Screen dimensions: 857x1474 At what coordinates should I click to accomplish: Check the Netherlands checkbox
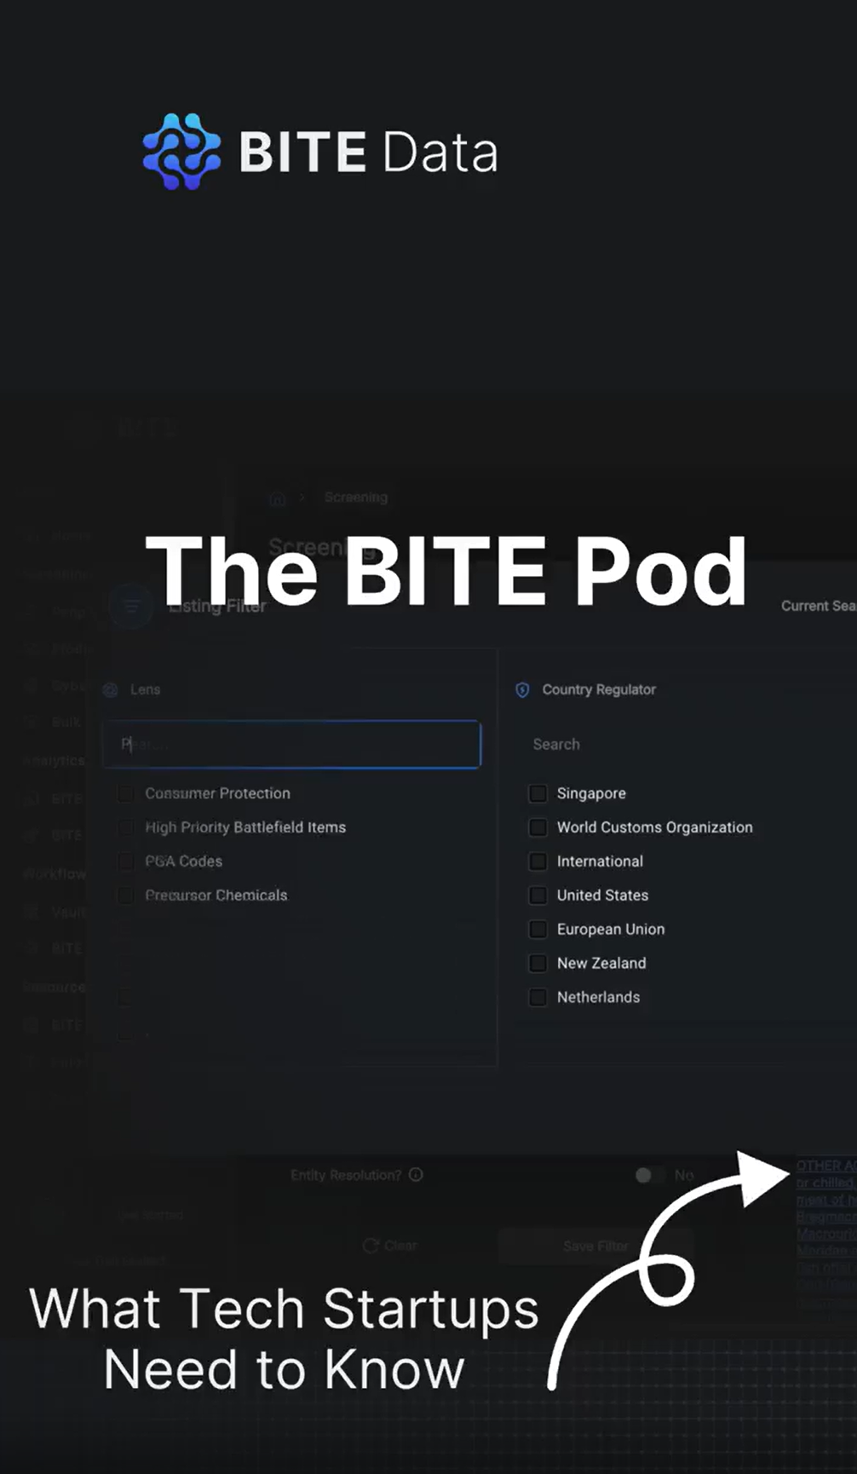tap(538, 997)
